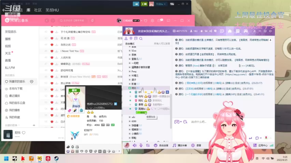Click the gamepad icon in YY header
Image resolution: width=291 pixels, height=163 pixels.
point(246,31)
